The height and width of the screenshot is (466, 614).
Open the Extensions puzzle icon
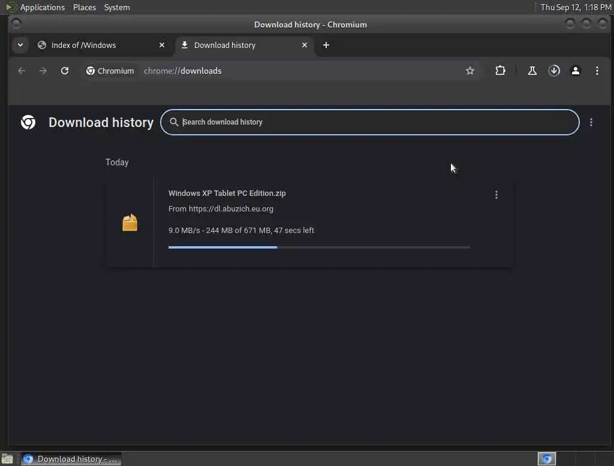coord(500,71)
